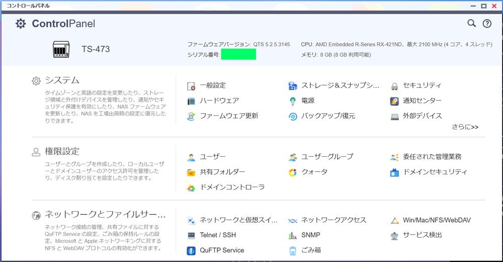Open the QuFTP Service link
Image resolution: width=503 pixels, height=262 pixels.
222,250
